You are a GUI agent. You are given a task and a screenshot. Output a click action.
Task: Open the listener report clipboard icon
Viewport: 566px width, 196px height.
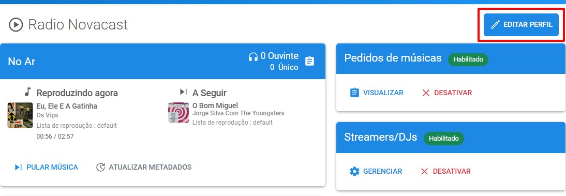tap(309, 62)
